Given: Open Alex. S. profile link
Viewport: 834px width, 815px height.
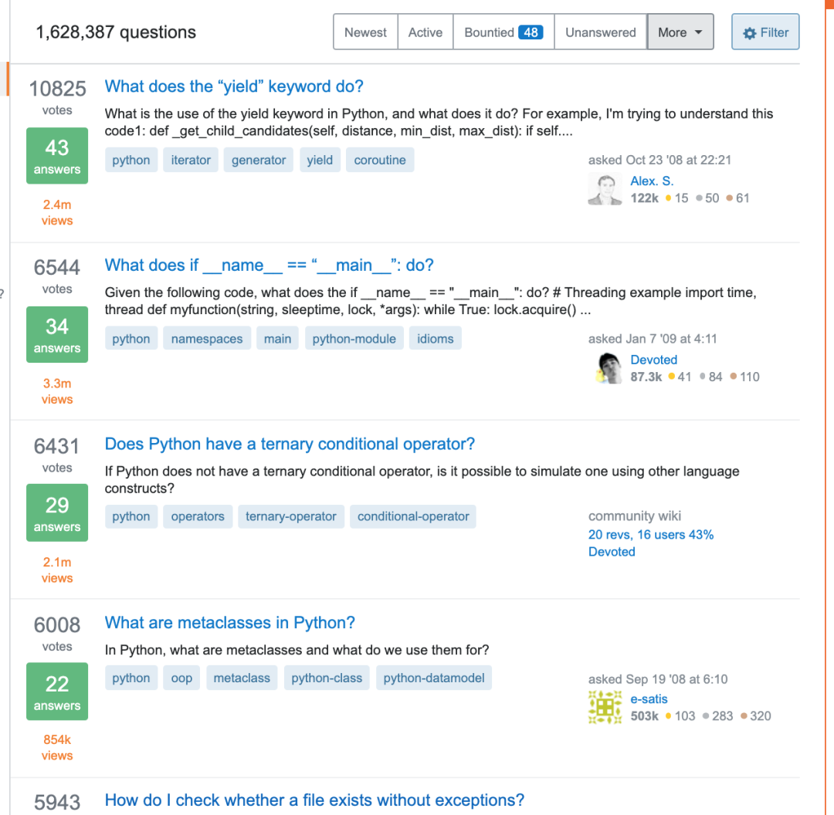Looking at the screenshot, I should point(652,181).
